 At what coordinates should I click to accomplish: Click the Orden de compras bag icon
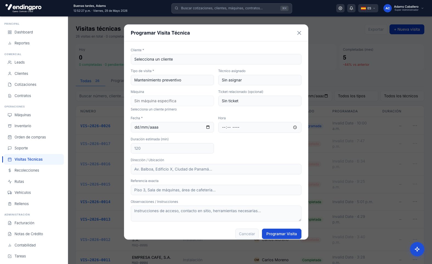(10, 137)
